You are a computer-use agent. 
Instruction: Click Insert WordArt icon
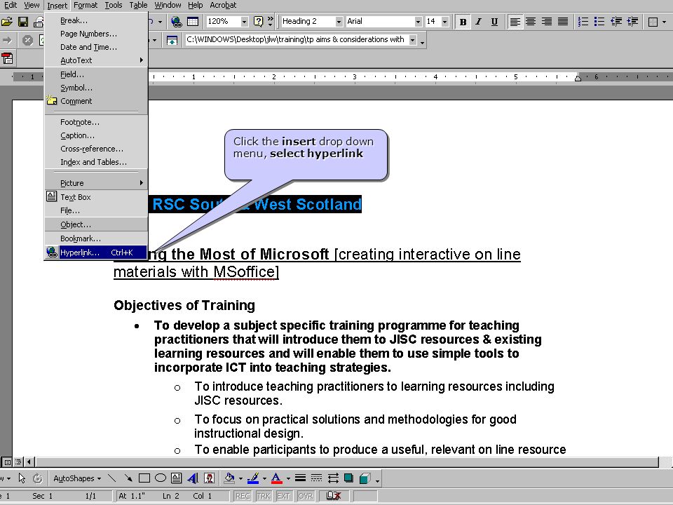(x=192, y=478)
